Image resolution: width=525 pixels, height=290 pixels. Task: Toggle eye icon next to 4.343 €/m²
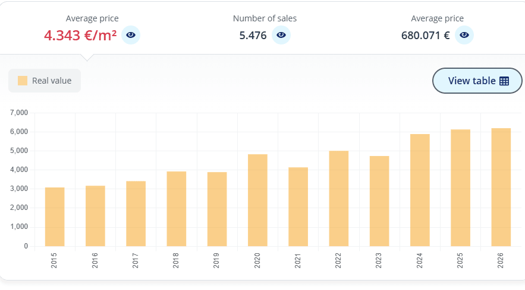point(131,35)
